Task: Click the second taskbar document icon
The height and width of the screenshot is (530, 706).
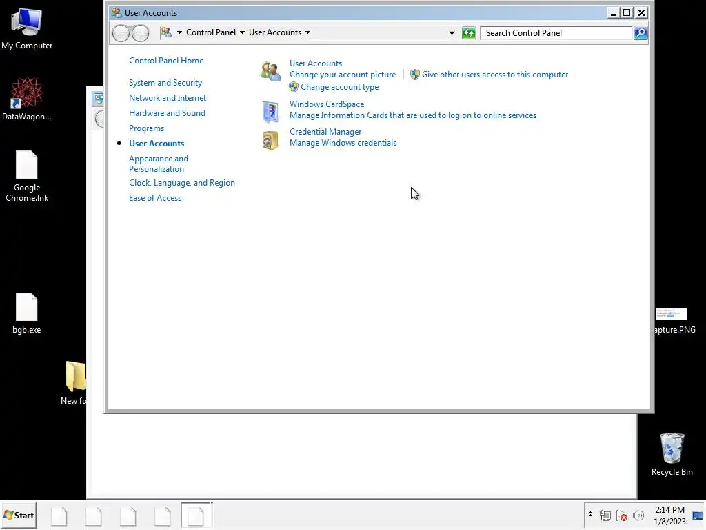Action: point(93,516)
